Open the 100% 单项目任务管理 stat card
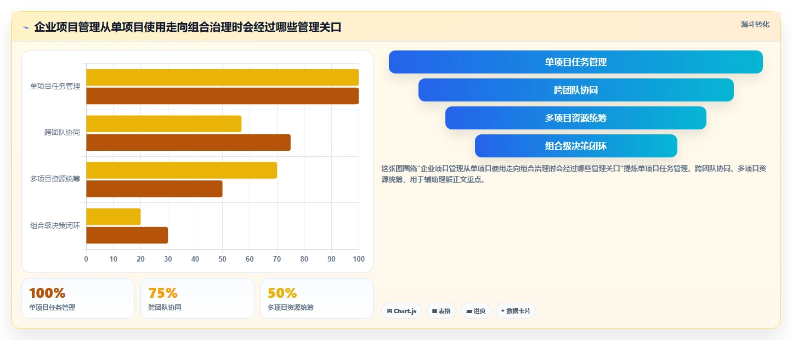The image size is (792, 340). 78,298
